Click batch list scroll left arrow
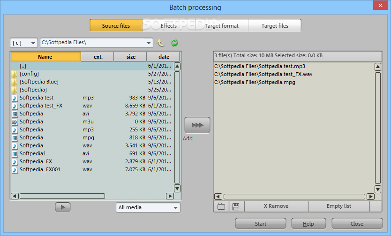Viewport: 391px width, 236px height. [218, 197]
